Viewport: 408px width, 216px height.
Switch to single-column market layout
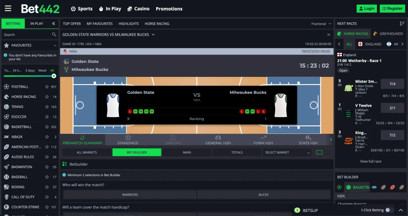[x=319, y=152]
